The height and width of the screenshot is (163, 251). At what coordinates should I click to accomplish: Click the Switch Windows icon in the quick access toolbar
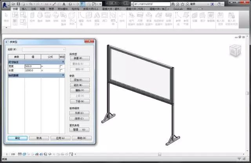tap(94, 4)
